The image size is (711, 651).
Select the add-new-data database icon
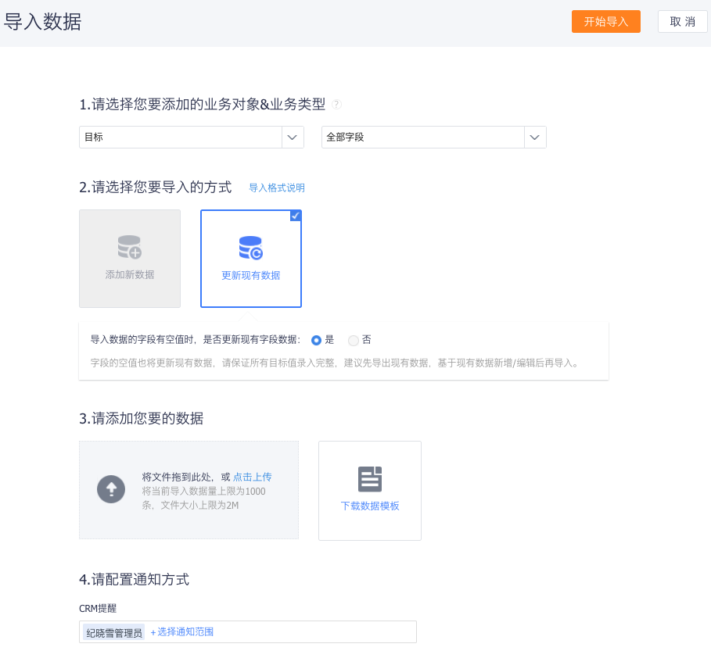coord(130,247)
